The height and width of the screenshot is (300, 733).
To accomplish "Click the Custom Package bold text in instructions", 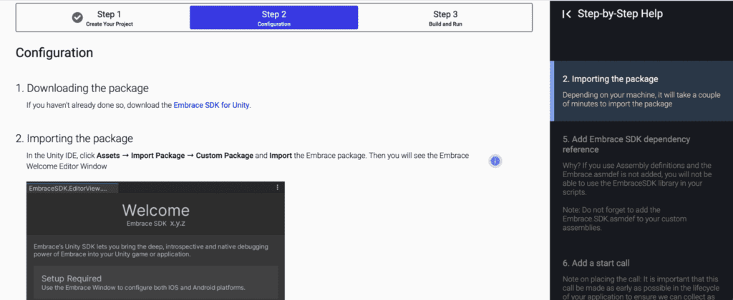I will (225, 156).
